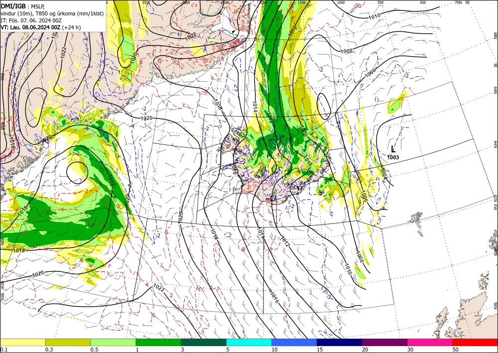Click the legend value 3
Image resolution: width=498 pixels, height=353 pixels.
pyautogui.click(x=183, y=350)
